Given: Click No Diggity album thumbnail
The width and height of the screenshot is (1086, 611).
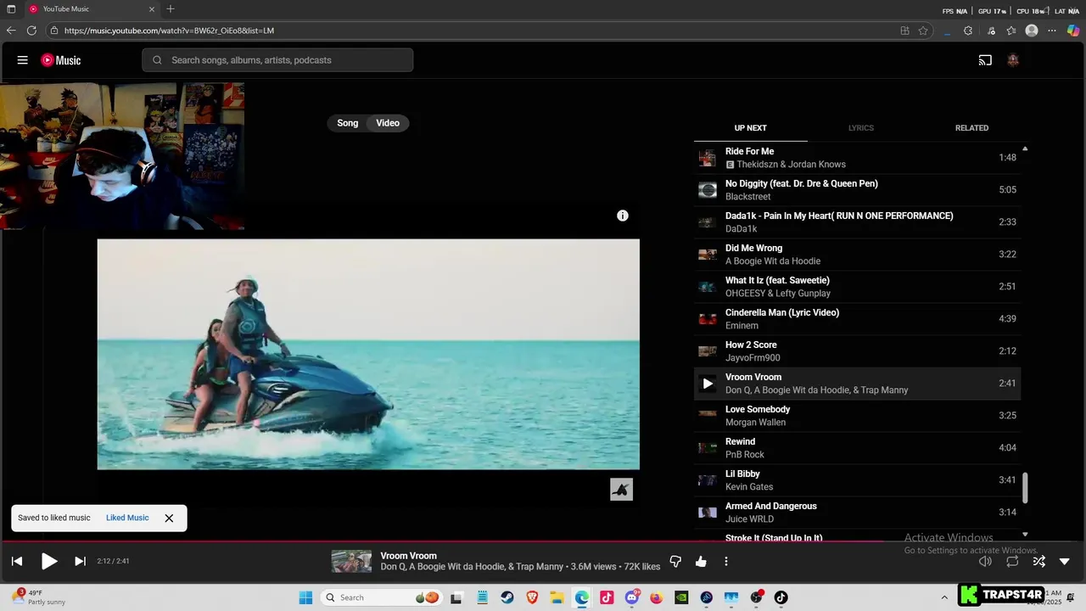Looking at the screenshot, I should [x=708, y=190].
